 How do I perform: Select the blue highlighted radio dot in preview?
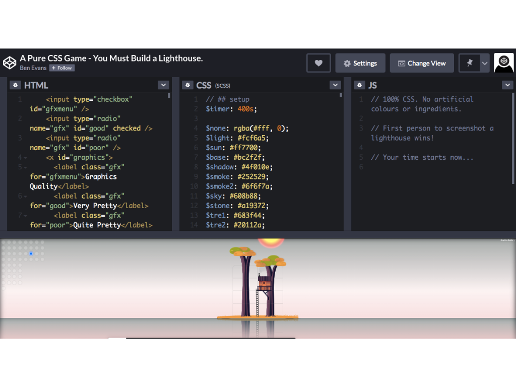tap(31, 253)
